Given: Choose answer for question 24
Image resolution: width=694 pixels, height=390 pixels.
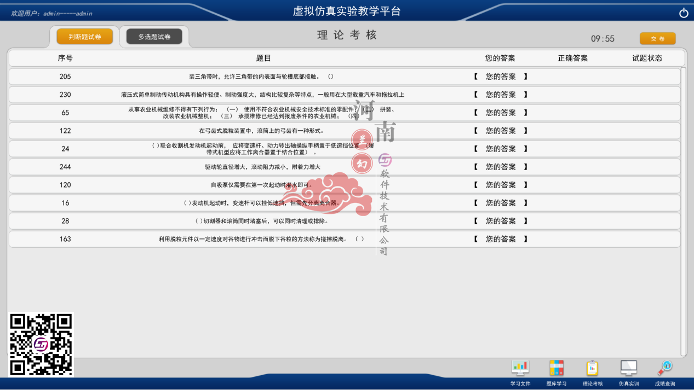Looking at the screenshot, I should [x=501, y=149].
